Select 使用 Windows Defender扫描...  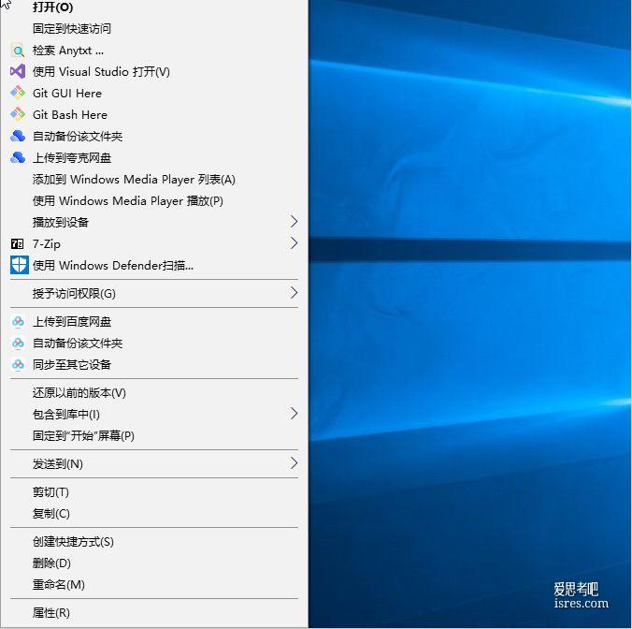[154, 266]
